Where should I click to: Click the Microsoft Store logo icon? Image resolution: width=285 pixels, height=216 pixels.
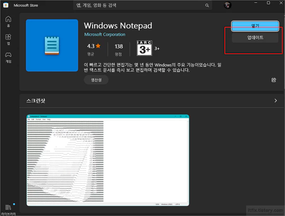click(6, 5)
